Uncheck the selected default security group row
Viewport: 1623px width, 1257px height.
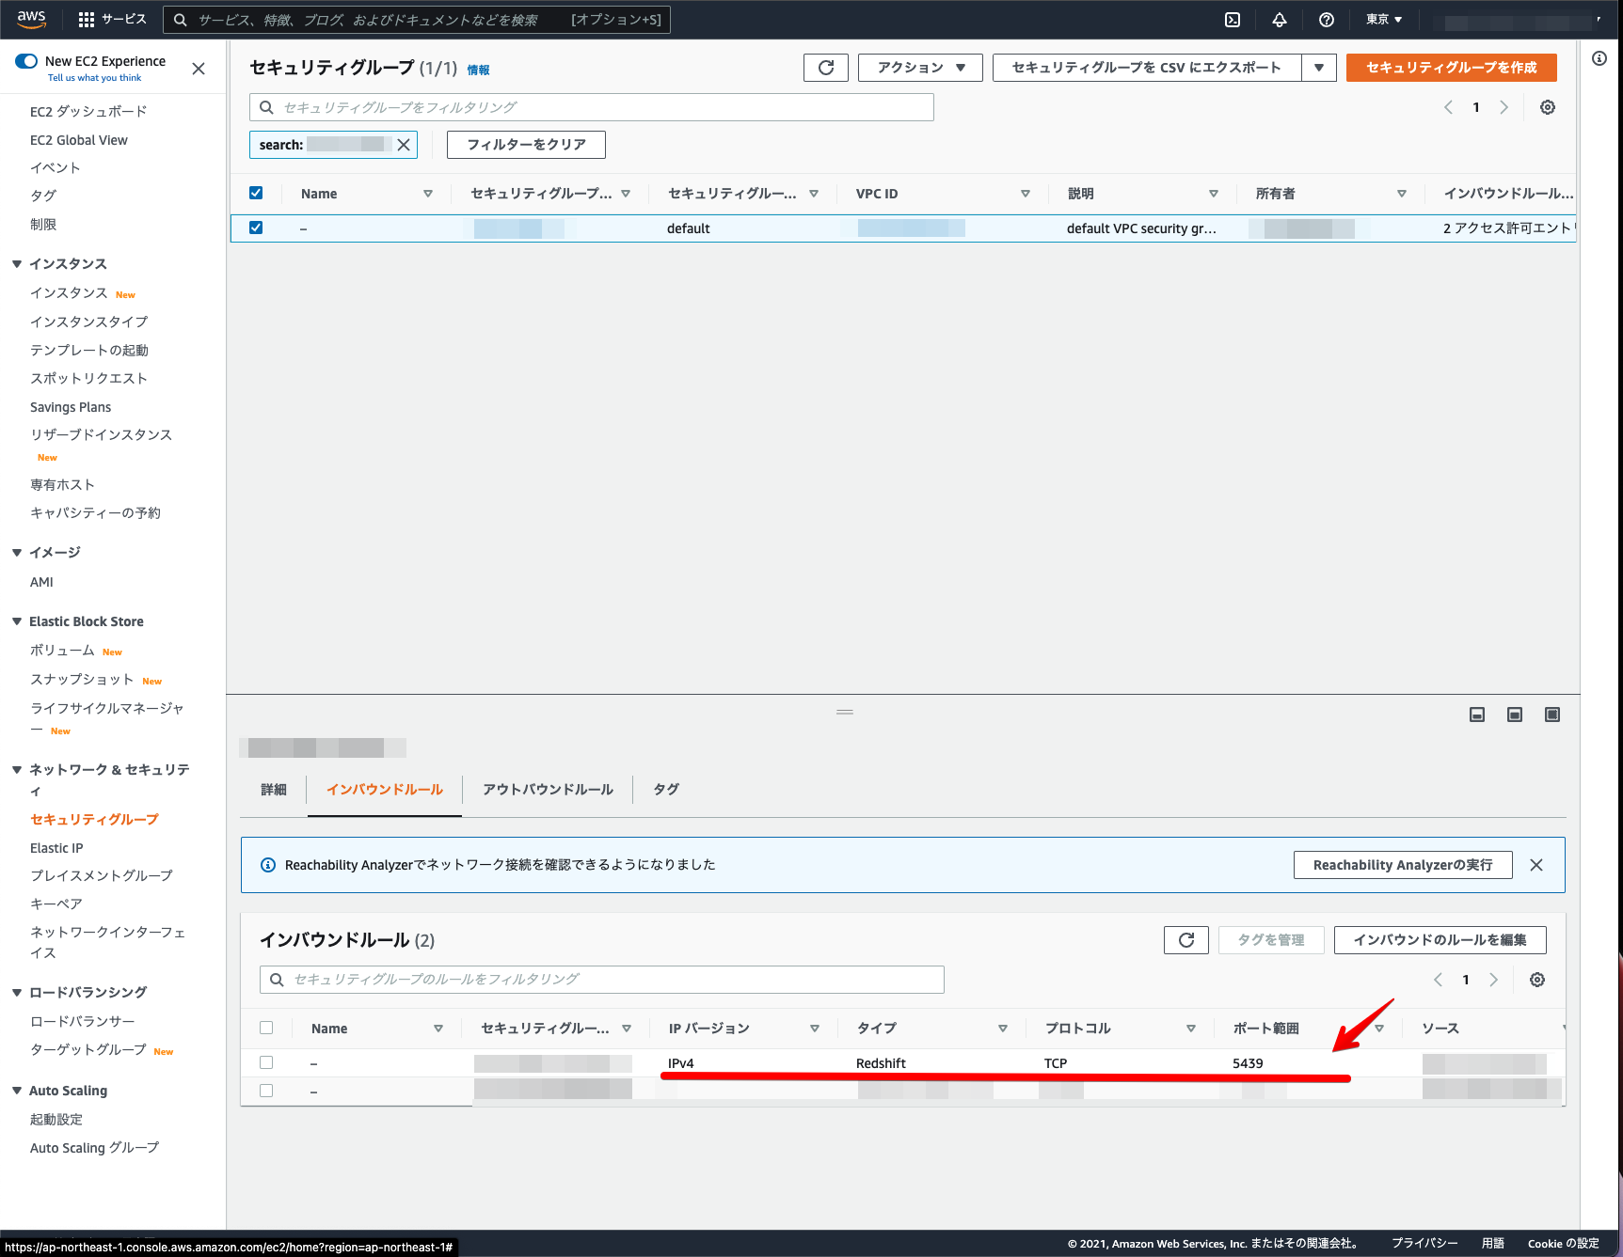pos(256,228)
